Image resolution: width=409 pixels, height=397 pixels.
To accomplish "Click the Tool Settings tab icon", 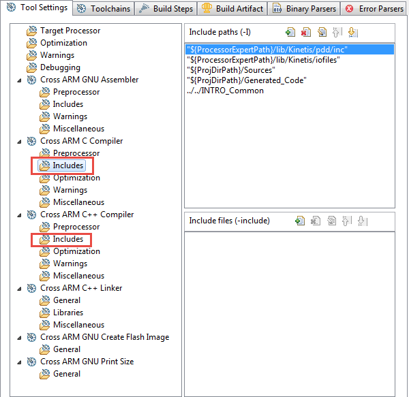I will pyautogui.click(x=11, y=7).
